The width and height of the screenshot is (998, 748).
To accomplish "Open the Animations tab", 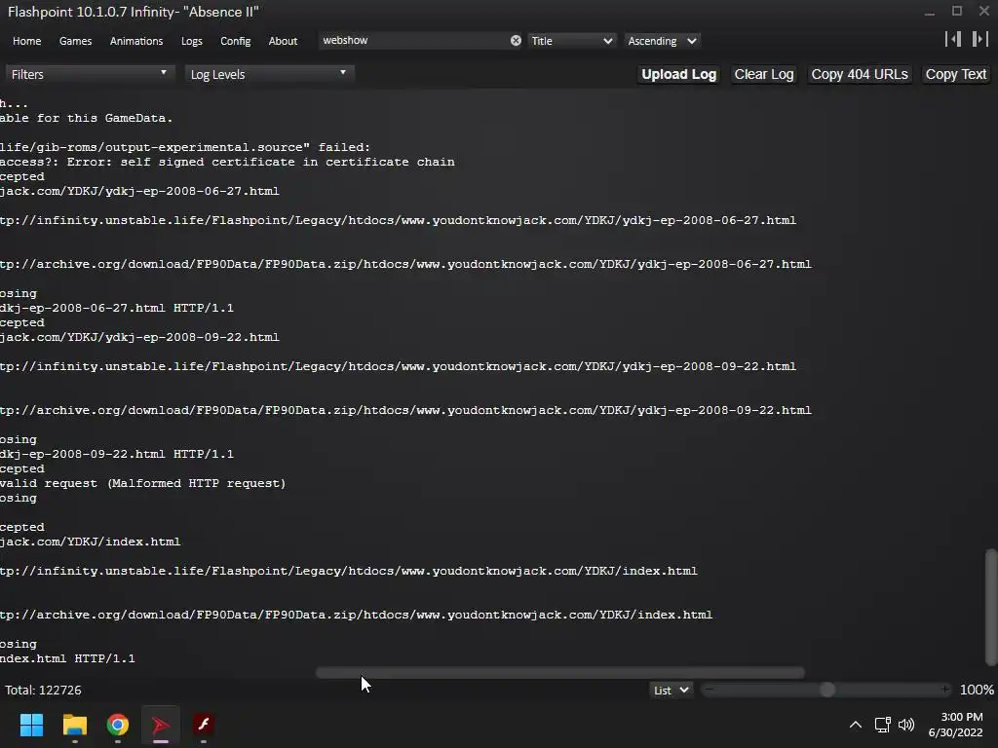I will coord(136,41).
